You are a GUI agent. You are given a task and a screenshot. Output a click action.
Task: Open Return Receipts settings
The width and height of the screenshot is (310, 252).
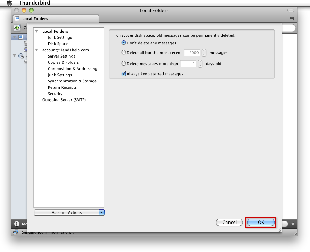62,87
